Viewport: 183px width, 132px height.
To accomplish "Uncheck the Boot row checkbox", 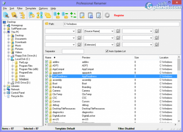I will 46,83.
